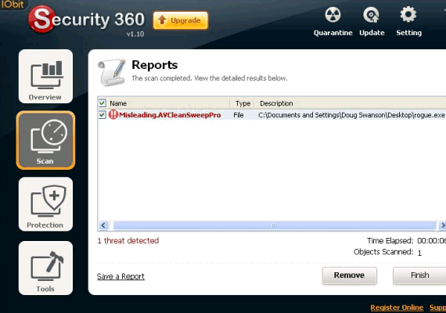The image size is (446, 313).
Task: Select the Misleading.AVCleanSweepPro entry
Action: [x=170, y=115]
